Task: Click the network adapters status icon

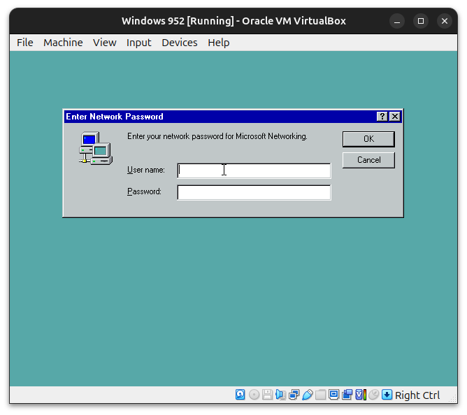Action: 294,395
